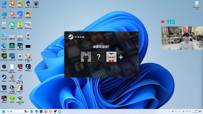
Task: Open the text document icon in the top-right desktop corner
Action: 197,5
